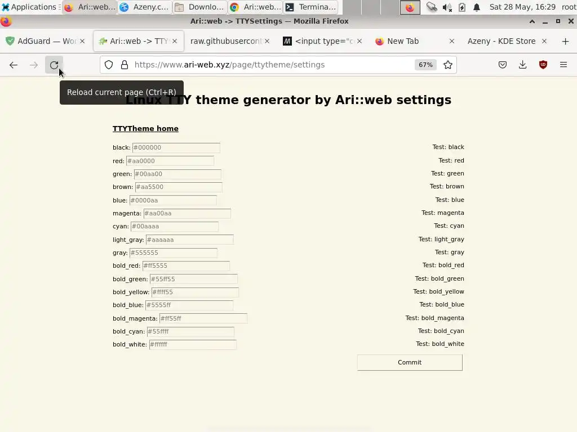
Task: Click the 'Test: brown' text
Action: (x=447, y=187)
